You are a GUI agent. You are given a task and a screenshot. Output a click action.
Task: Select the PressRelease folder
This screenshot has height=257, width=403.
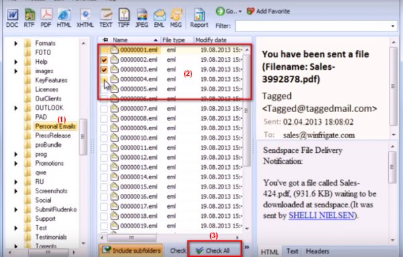tap(53, 136)
